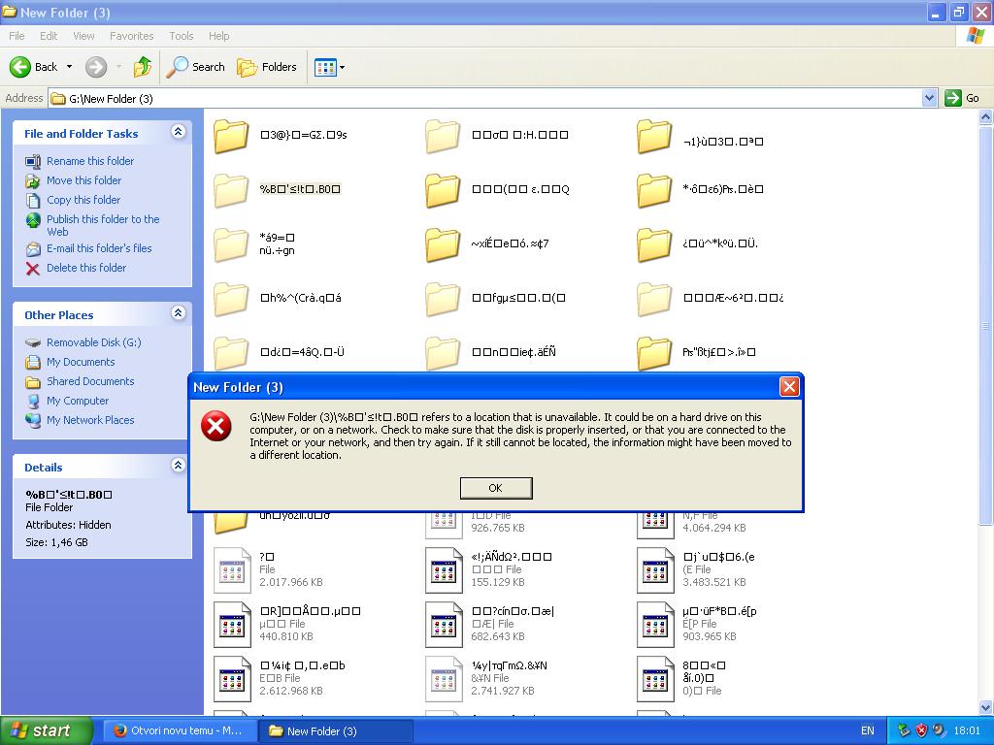Click the red error icon in the dialog
994x745 pixels.
tap(216, 425)
